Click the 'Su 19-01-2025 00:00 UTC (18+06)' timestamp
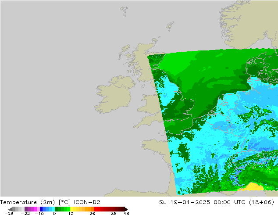 (x=217, y=202)
